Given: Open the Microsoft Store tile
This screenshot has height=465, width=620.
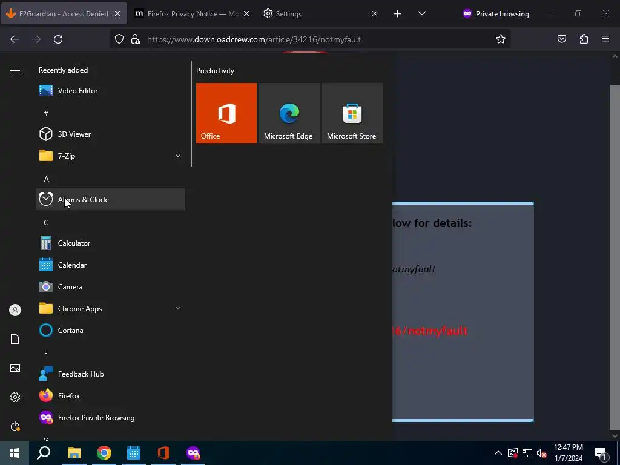Looking at the screenshot, I should coord(352,113).
